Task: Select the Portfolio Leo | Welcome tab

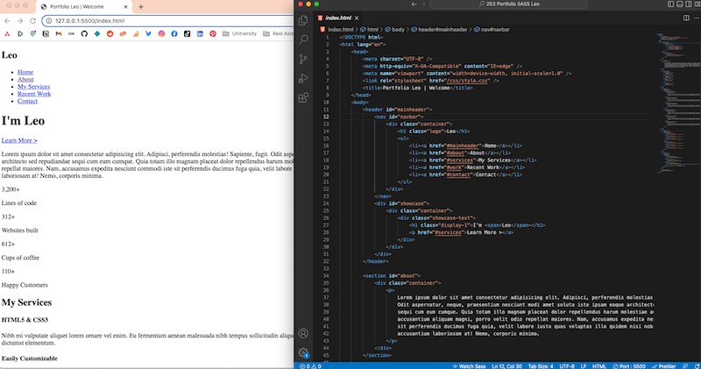Action: click(x=83, y=7)
